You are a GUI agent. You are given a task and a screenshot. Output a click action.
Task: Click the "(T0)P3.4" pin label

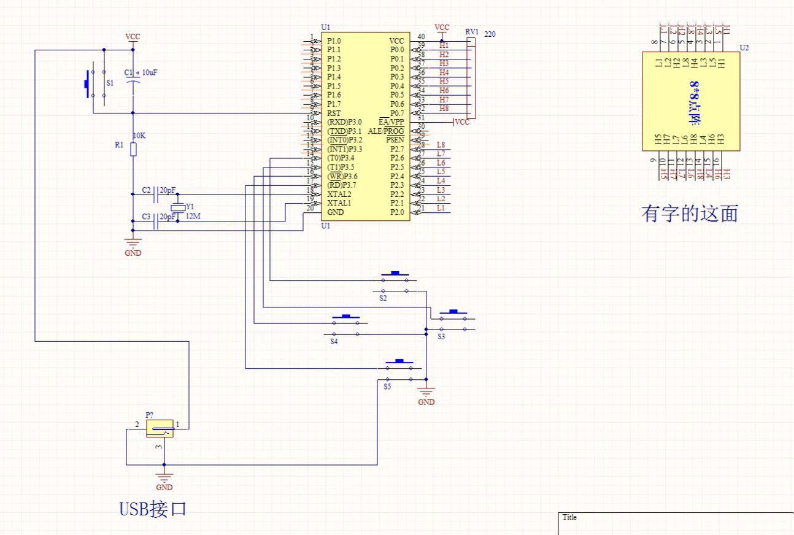pos(341,158)
